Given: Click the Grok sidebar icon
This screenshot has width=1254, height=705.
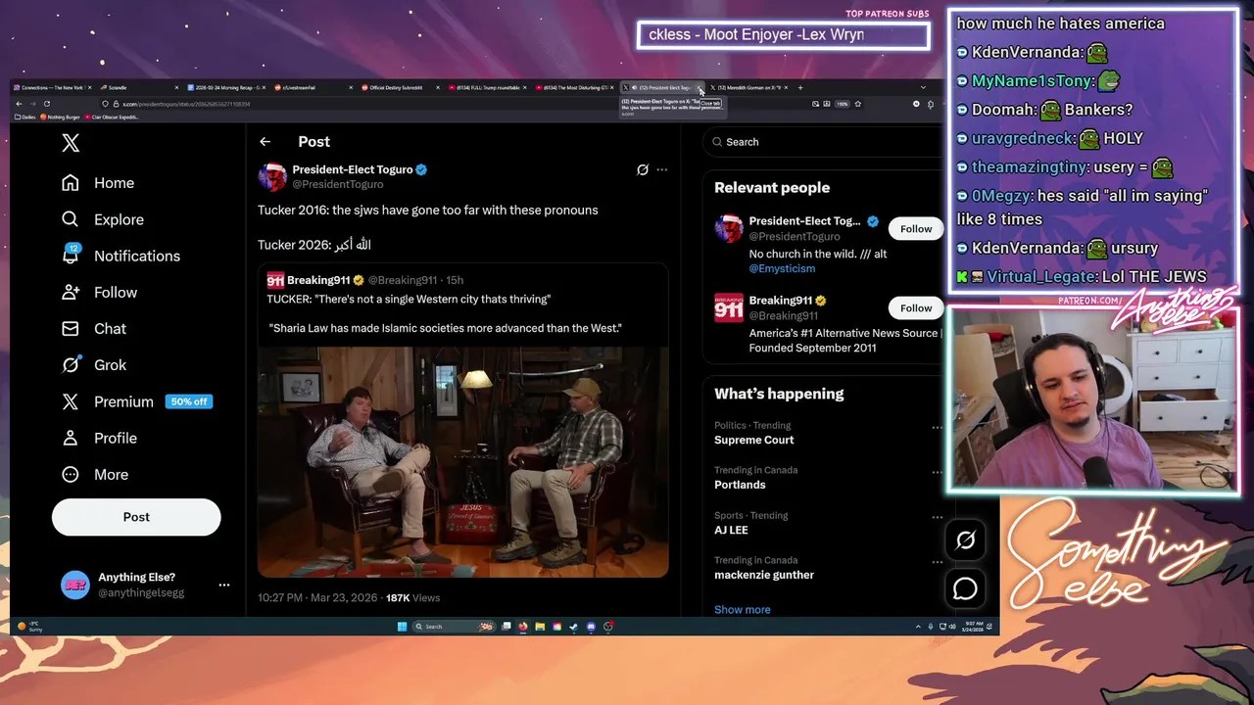Looking at the screenshot, I should [71, 364].
